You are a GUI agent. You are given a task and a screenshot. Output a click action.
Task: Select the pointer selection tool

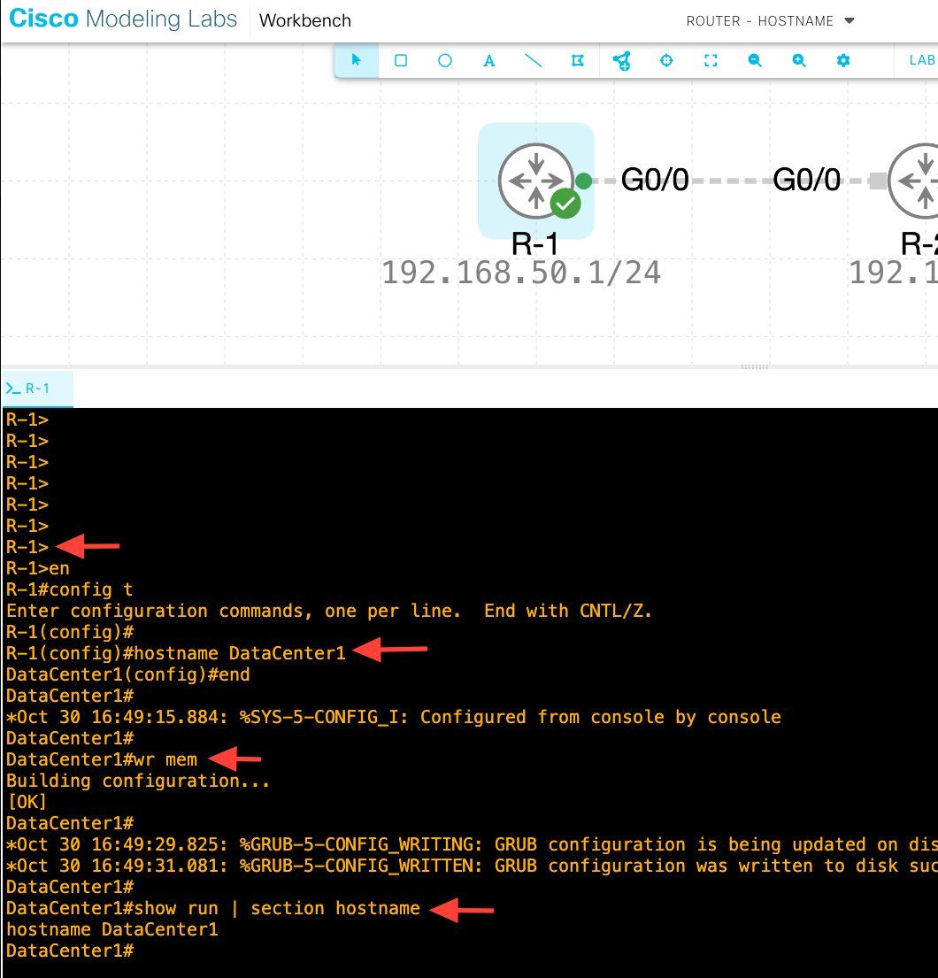pyautogui.click(x=357, y=60)
